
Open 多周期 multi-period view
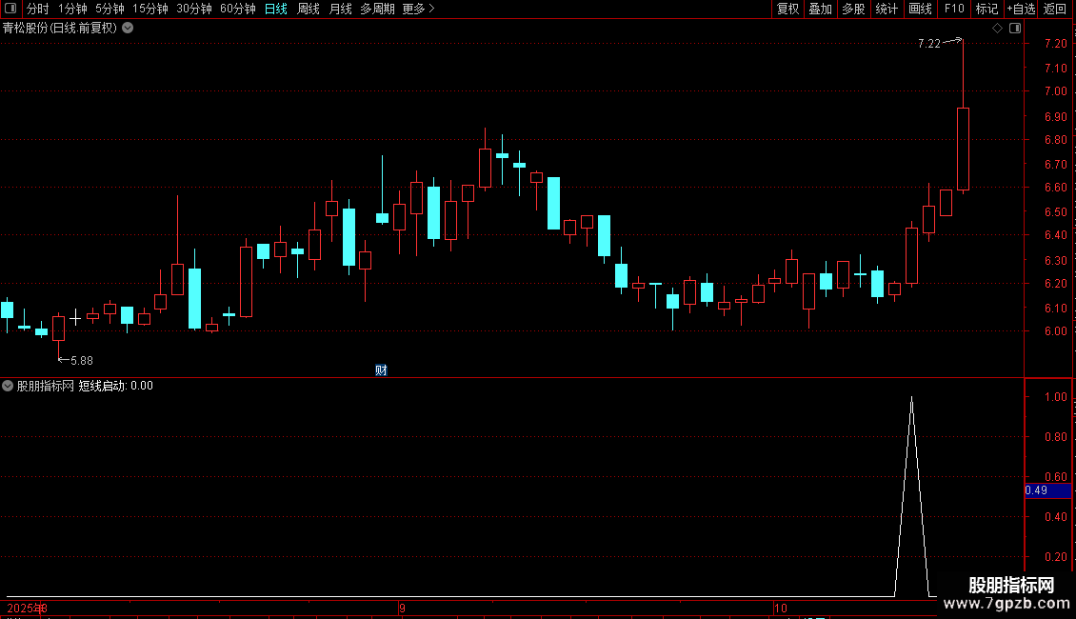pyautogui.click(x=377, y=9)
